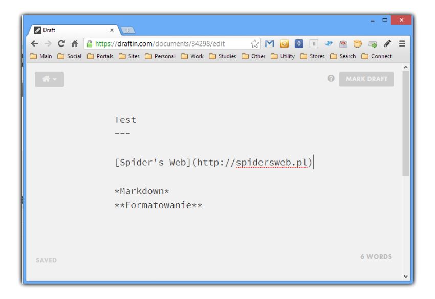
Task: Click the '*Markdown*' line
Action: pyautogui.click(x=142, y=191)
